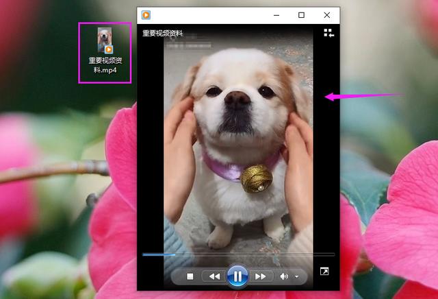This screenshot has height=299, width=438.
Task: Select the 重要视频资料.mp4 desktop file
Action: click(x=105, y=52)
